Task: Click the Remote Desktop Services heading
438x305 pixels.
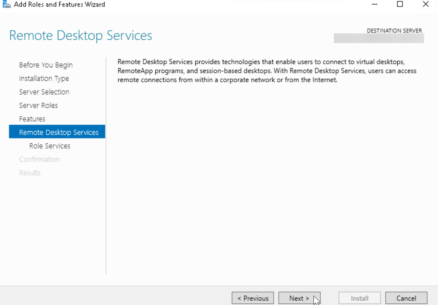Action: click(80, 35)
